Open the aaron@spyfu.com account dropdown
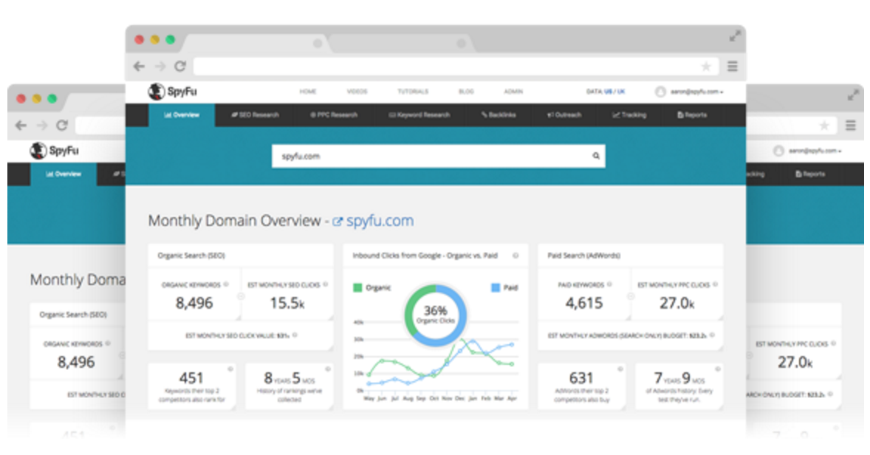 (688, 92)
